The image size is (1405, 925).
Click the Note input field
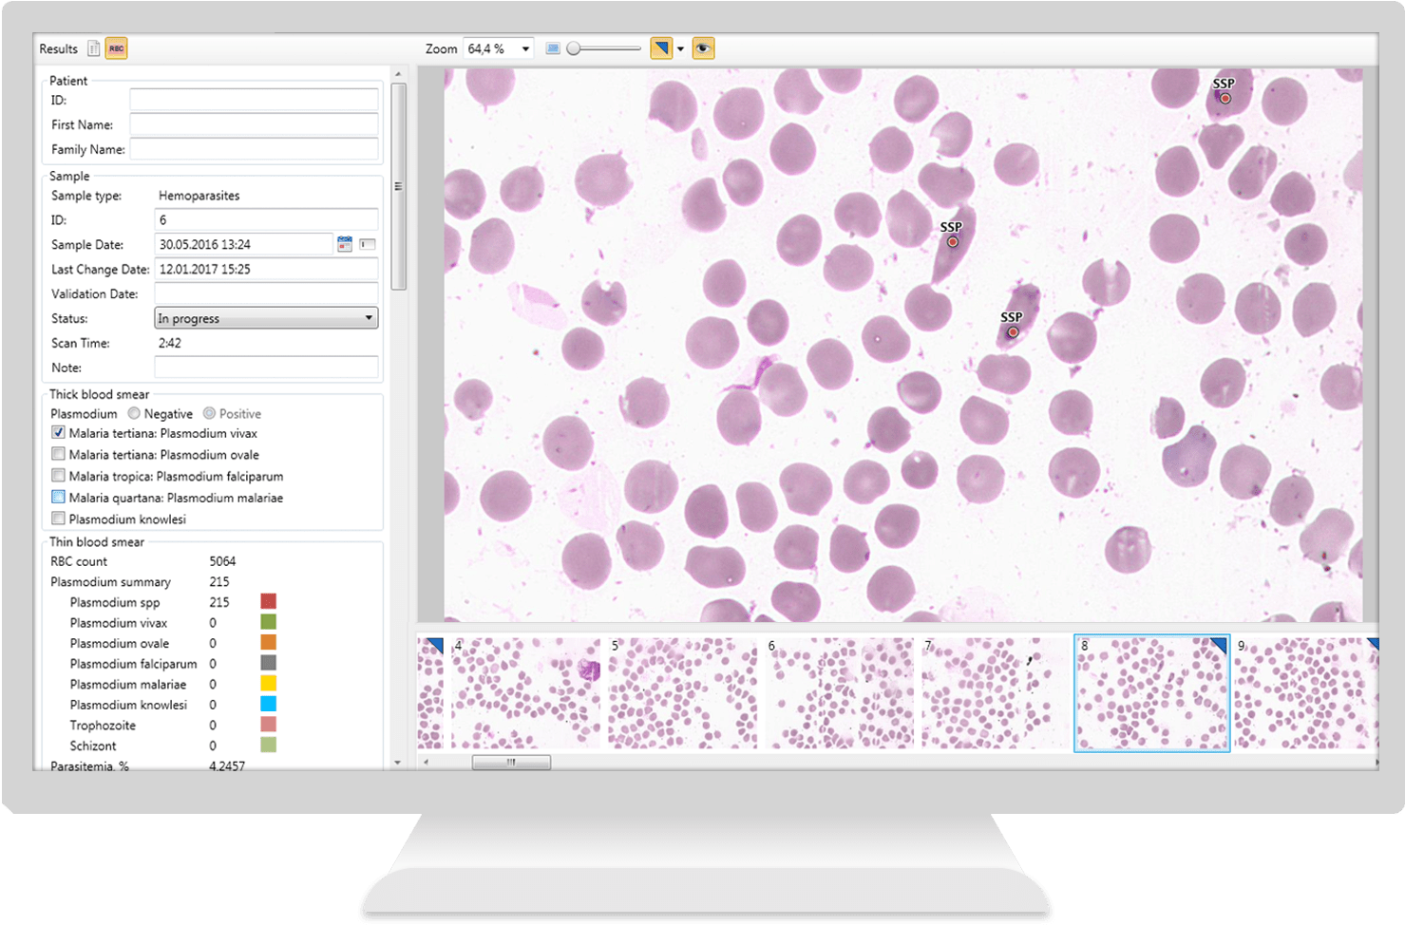point(266,368)
